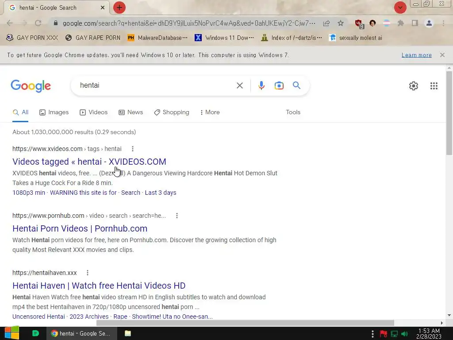Select the All results tab
Image resolution: width=453 pixels, height=340 pixels.
[20, 112]
